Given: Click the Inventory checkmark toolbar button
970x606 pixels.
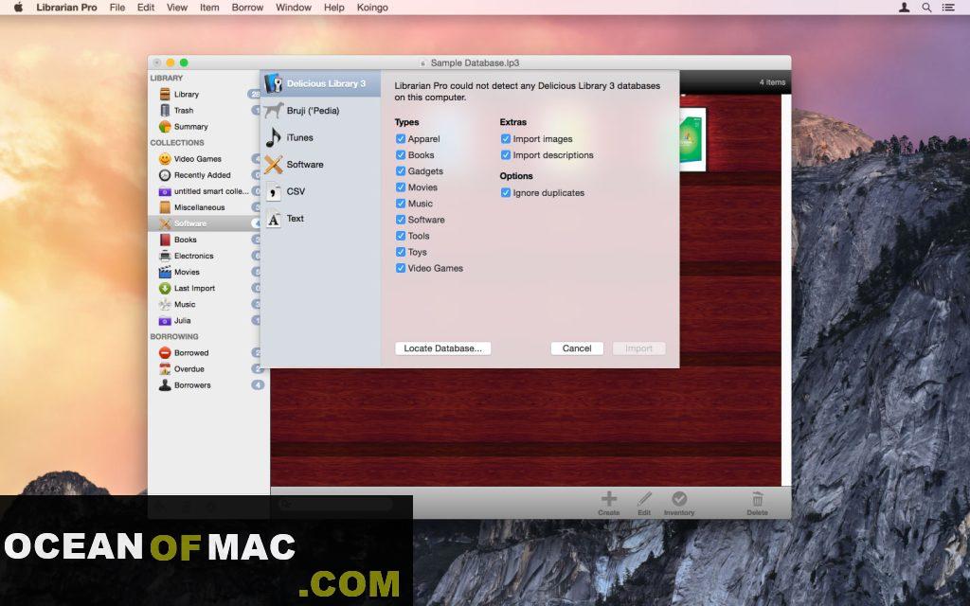Looking at the screenshot, I should (x=679, y=504).
